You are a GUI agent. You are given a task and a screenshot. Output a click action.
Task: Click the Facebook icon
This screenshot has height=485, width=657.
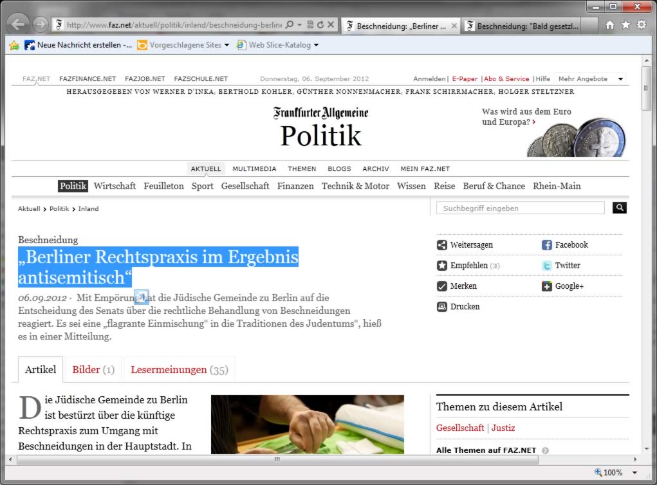(x=546, y=245)
